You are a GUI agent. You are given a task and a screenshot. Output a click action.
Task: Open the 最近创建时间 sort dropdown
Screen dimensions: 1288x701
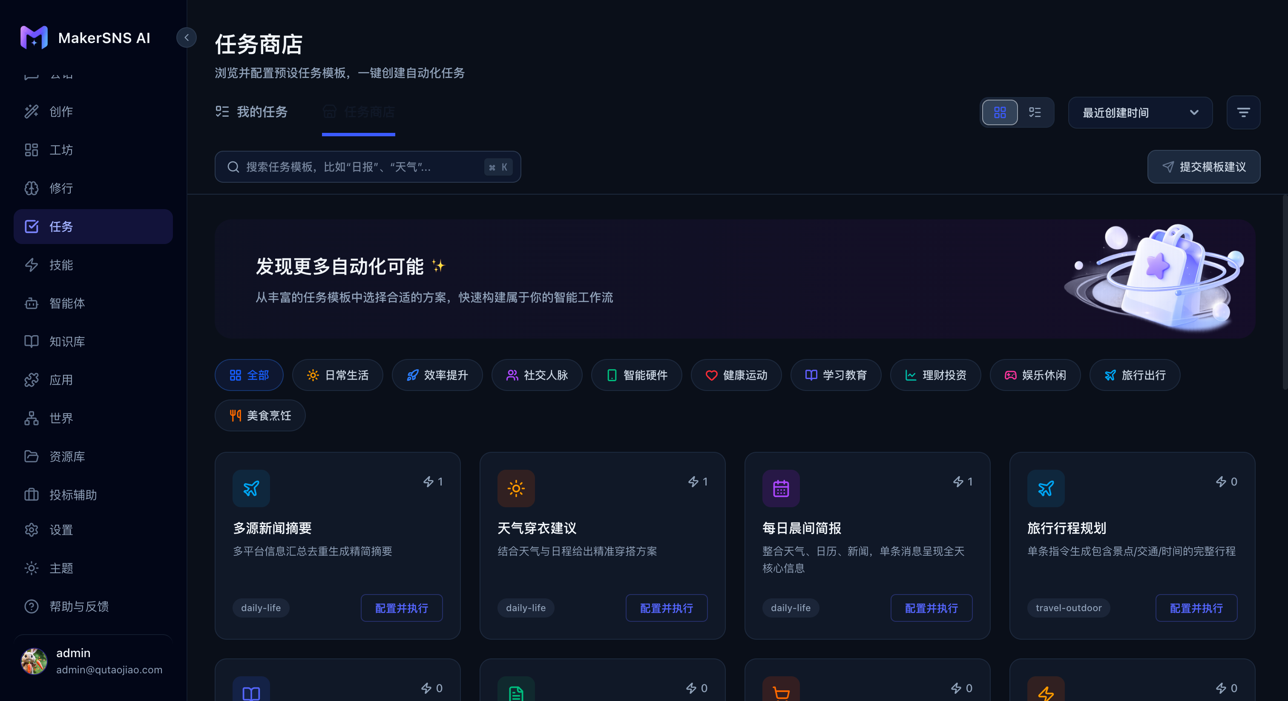click(x=1140, y=112)
